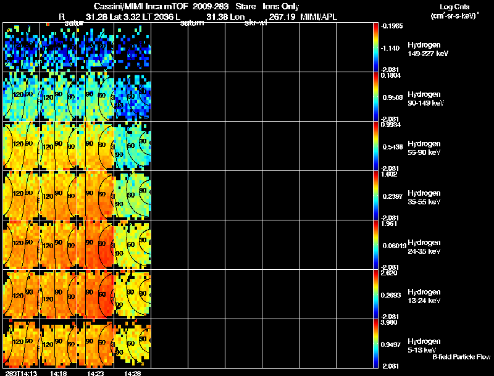Click the 14:28 time axis label
Screen dimensions: 494x376
(132, 372)
